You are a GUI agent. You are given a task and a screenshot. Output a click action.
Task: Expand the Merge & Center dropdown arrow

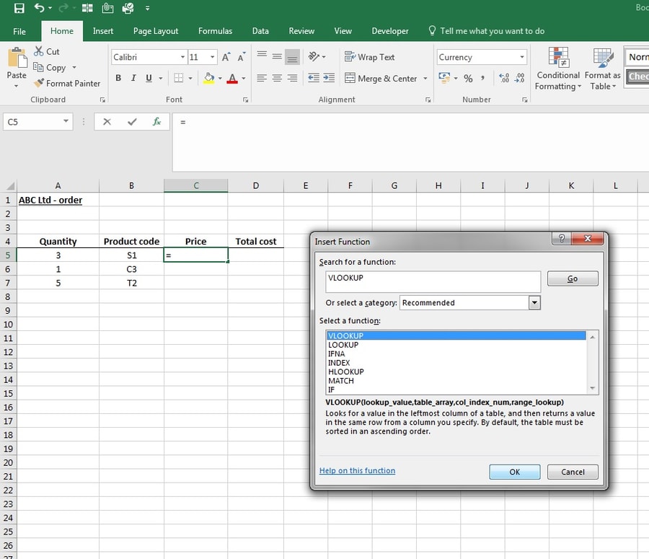click(x=425, y=78)
